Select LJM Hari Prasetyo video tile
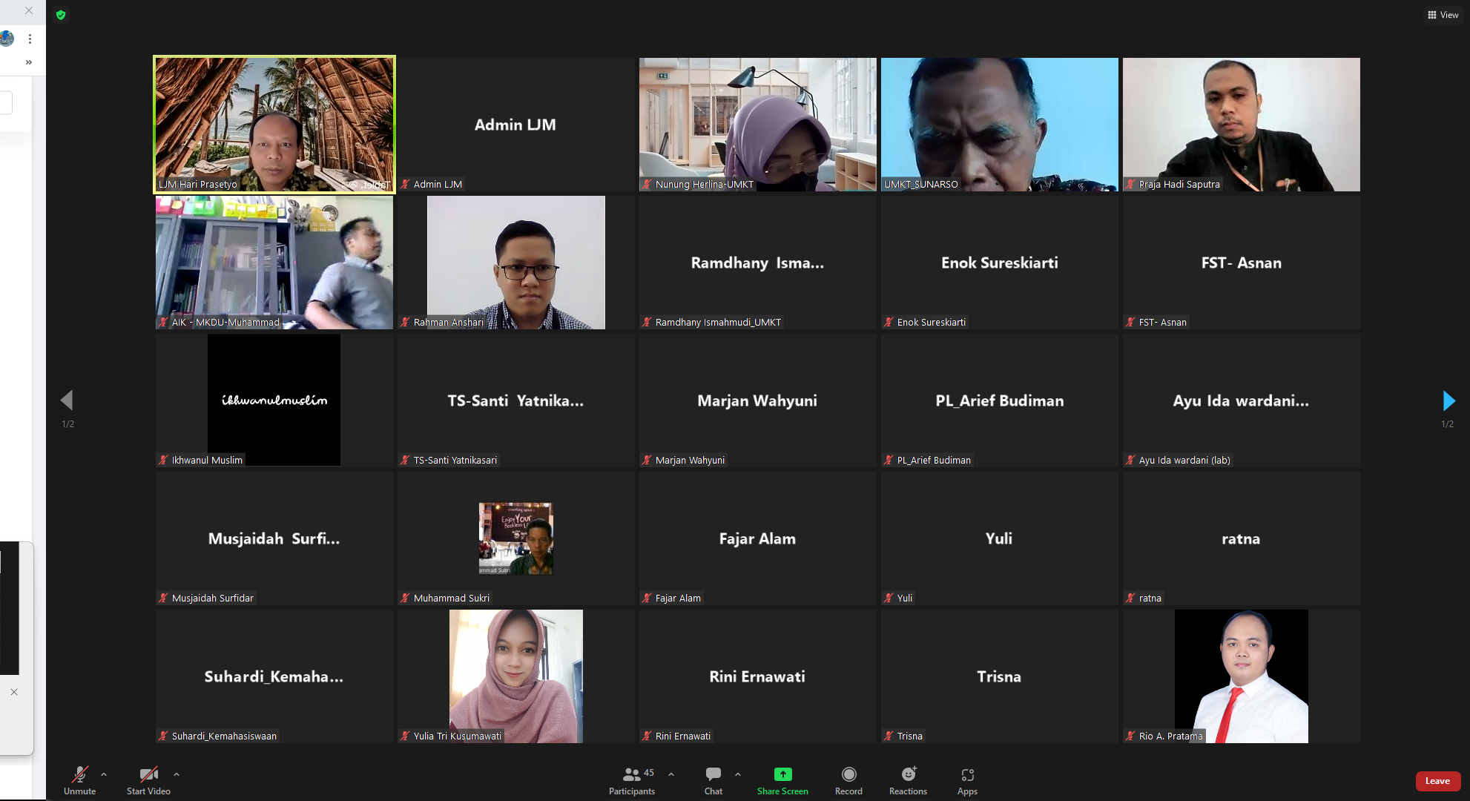The height and width of the screenshot is (801, 1470). 274,124
